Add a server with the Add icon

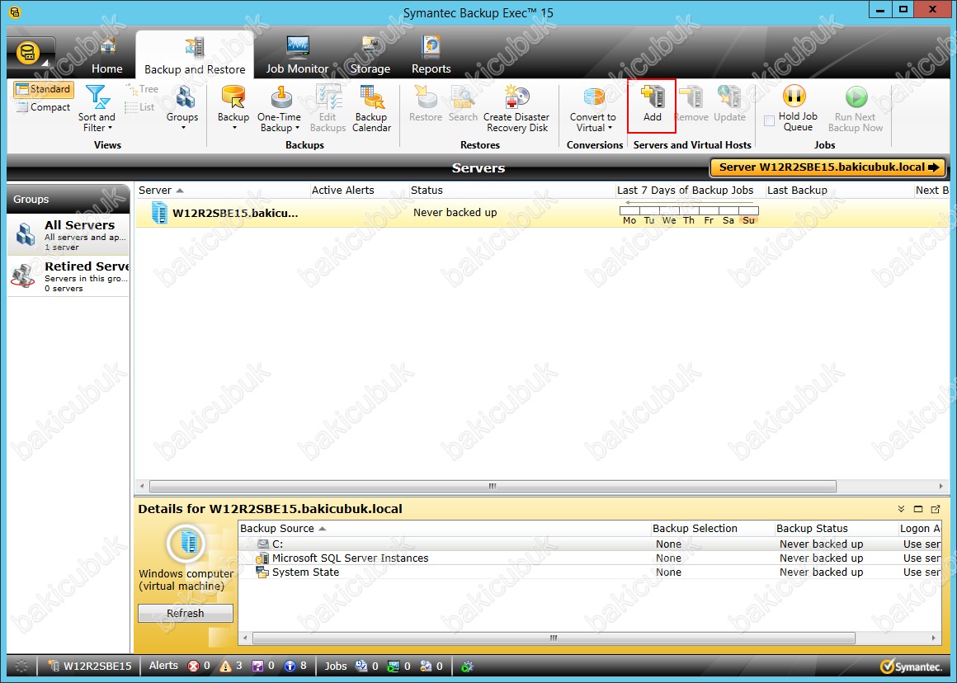click(x=652, y=105)
